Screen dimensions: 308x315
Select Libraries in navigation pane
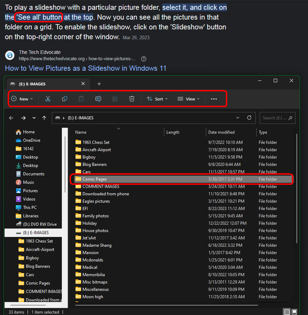27,216
